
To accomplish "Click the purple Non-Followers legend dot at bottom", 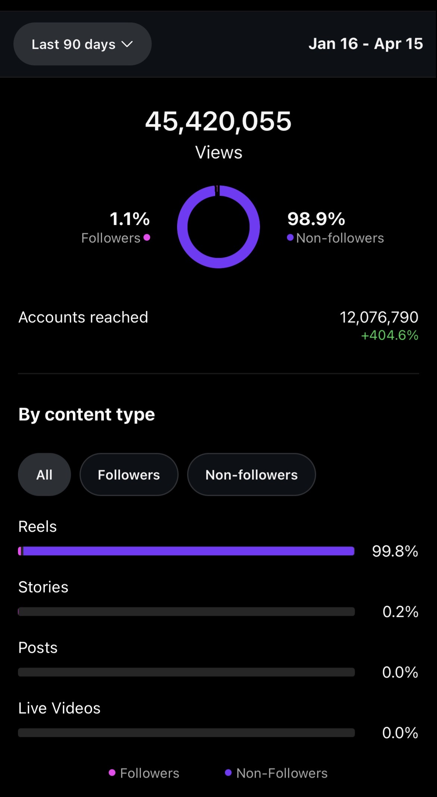I will (228, 773).
